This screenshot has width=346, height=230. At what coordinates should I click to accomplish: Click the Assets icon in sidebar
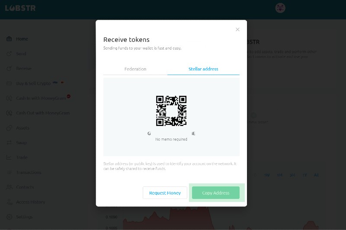[9, 128]
